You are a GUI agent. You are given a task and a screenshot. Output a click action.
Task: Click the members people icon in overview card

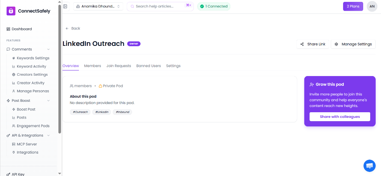pos(71,86)
